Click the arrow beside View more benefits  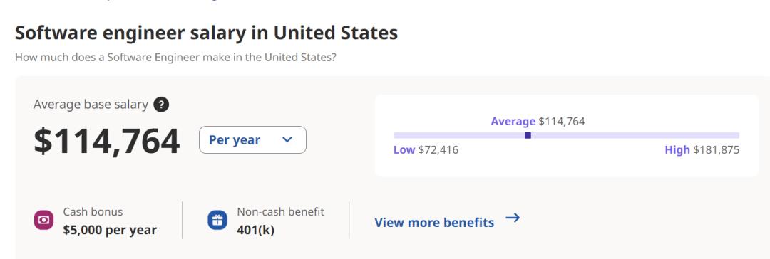(513, 218)
